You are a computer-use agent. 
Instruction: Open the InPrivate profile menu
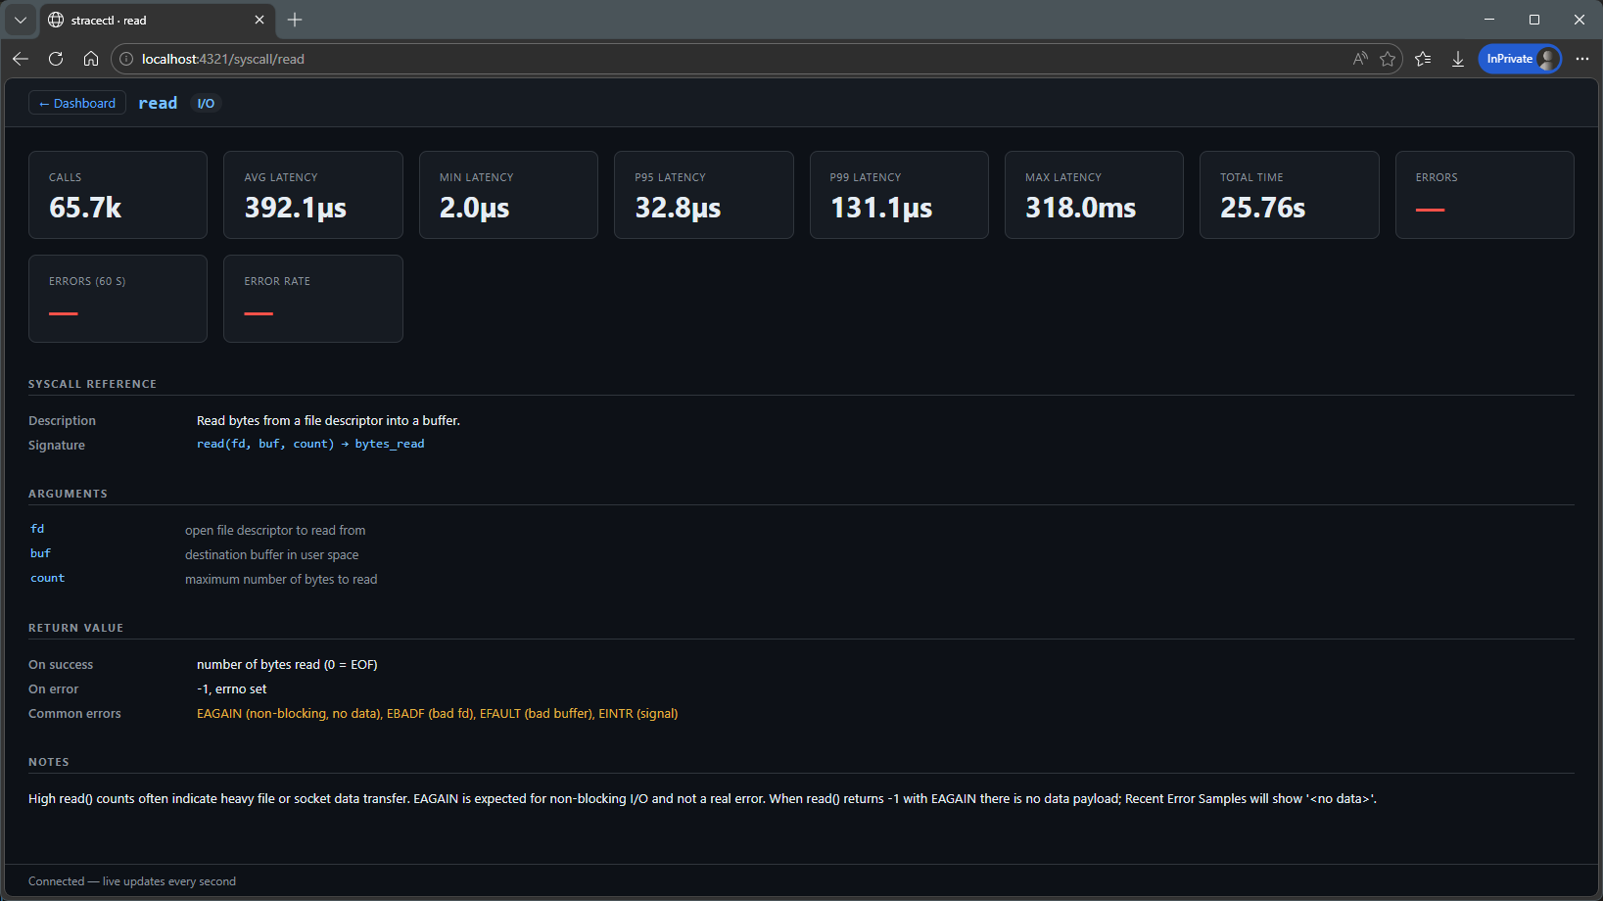tap(1519, 59)
